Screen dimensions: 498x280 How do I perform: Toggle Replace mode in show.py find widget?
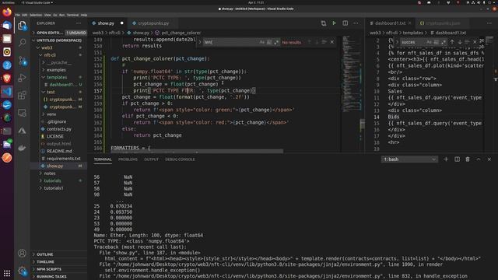pos(200,42)
